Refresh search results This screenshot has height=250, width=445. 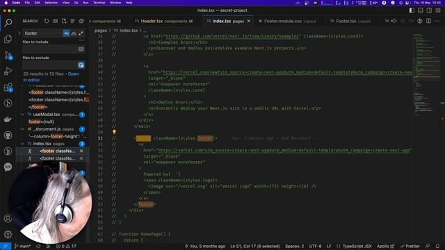click(x=47, y=21)
